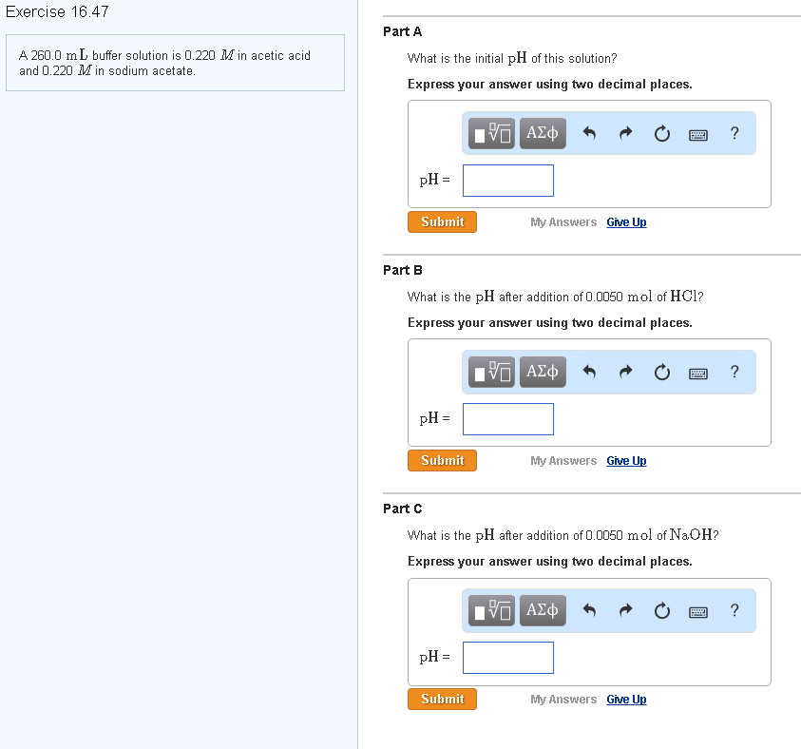
Task: Open keyboard shortcuts icon in Part B
Action: (x=697, y=373)
